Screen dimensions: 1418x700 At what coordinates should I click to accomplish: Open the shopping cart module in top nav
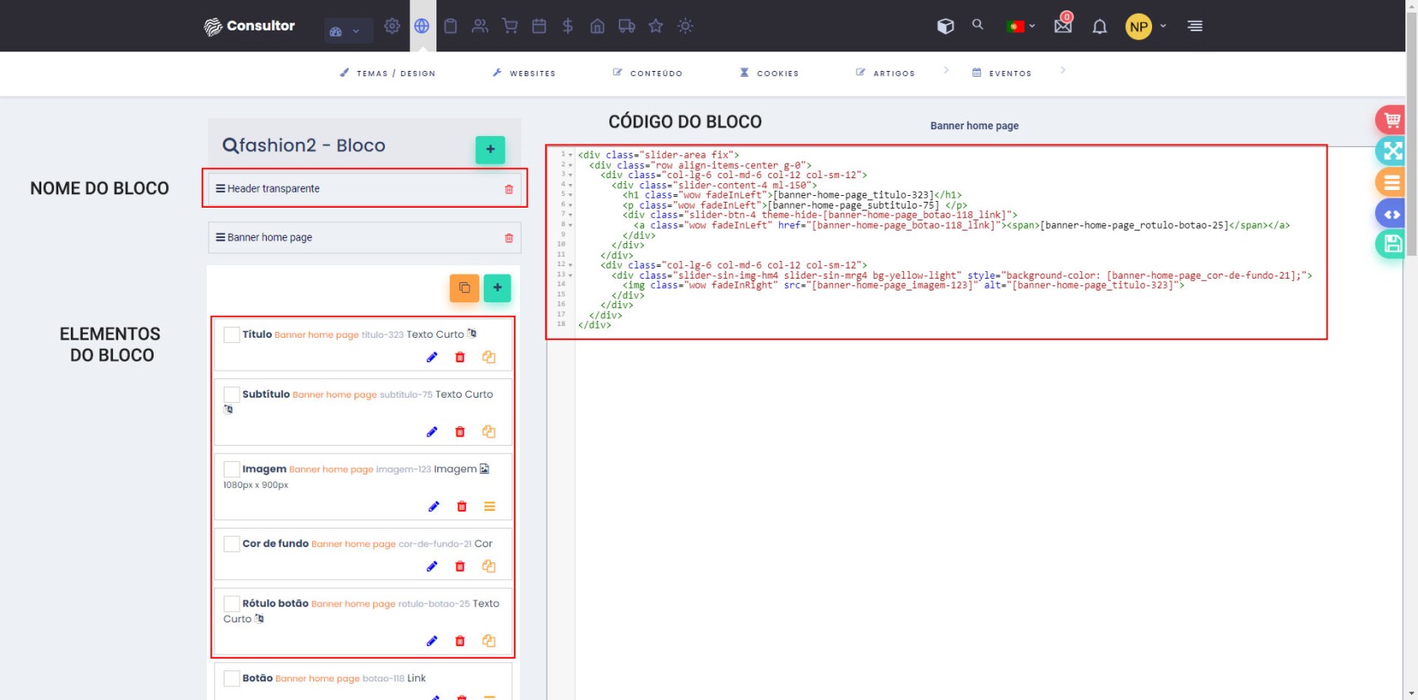tap(510, 26)
